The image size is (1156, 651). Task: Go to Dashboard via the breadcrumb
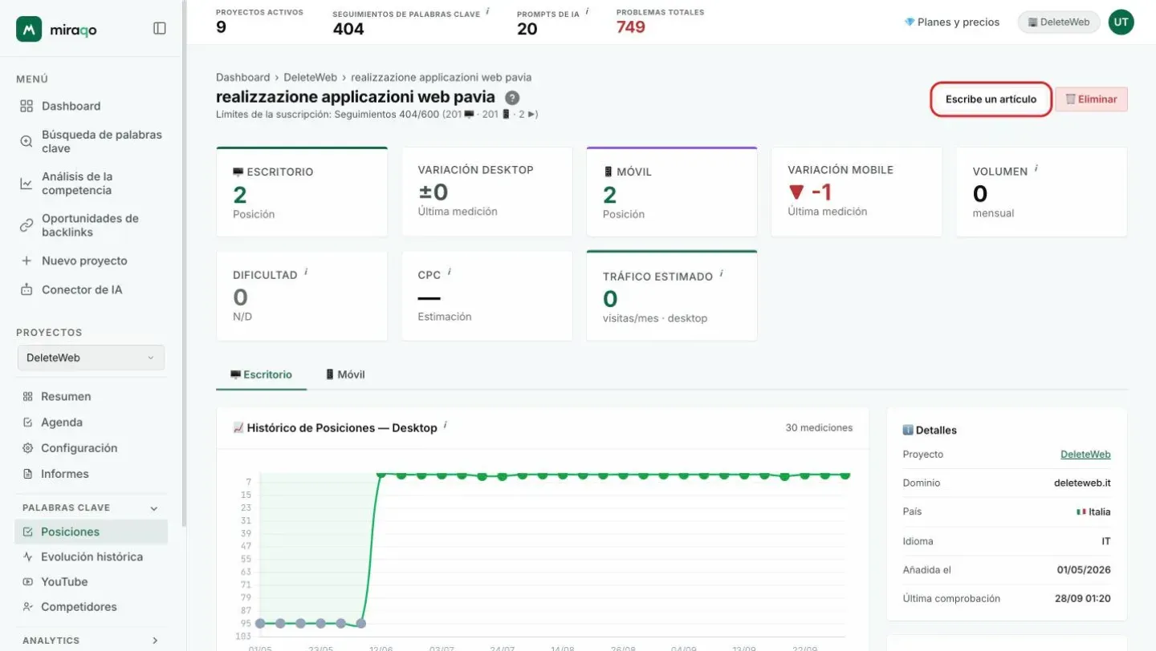point(242,78)
